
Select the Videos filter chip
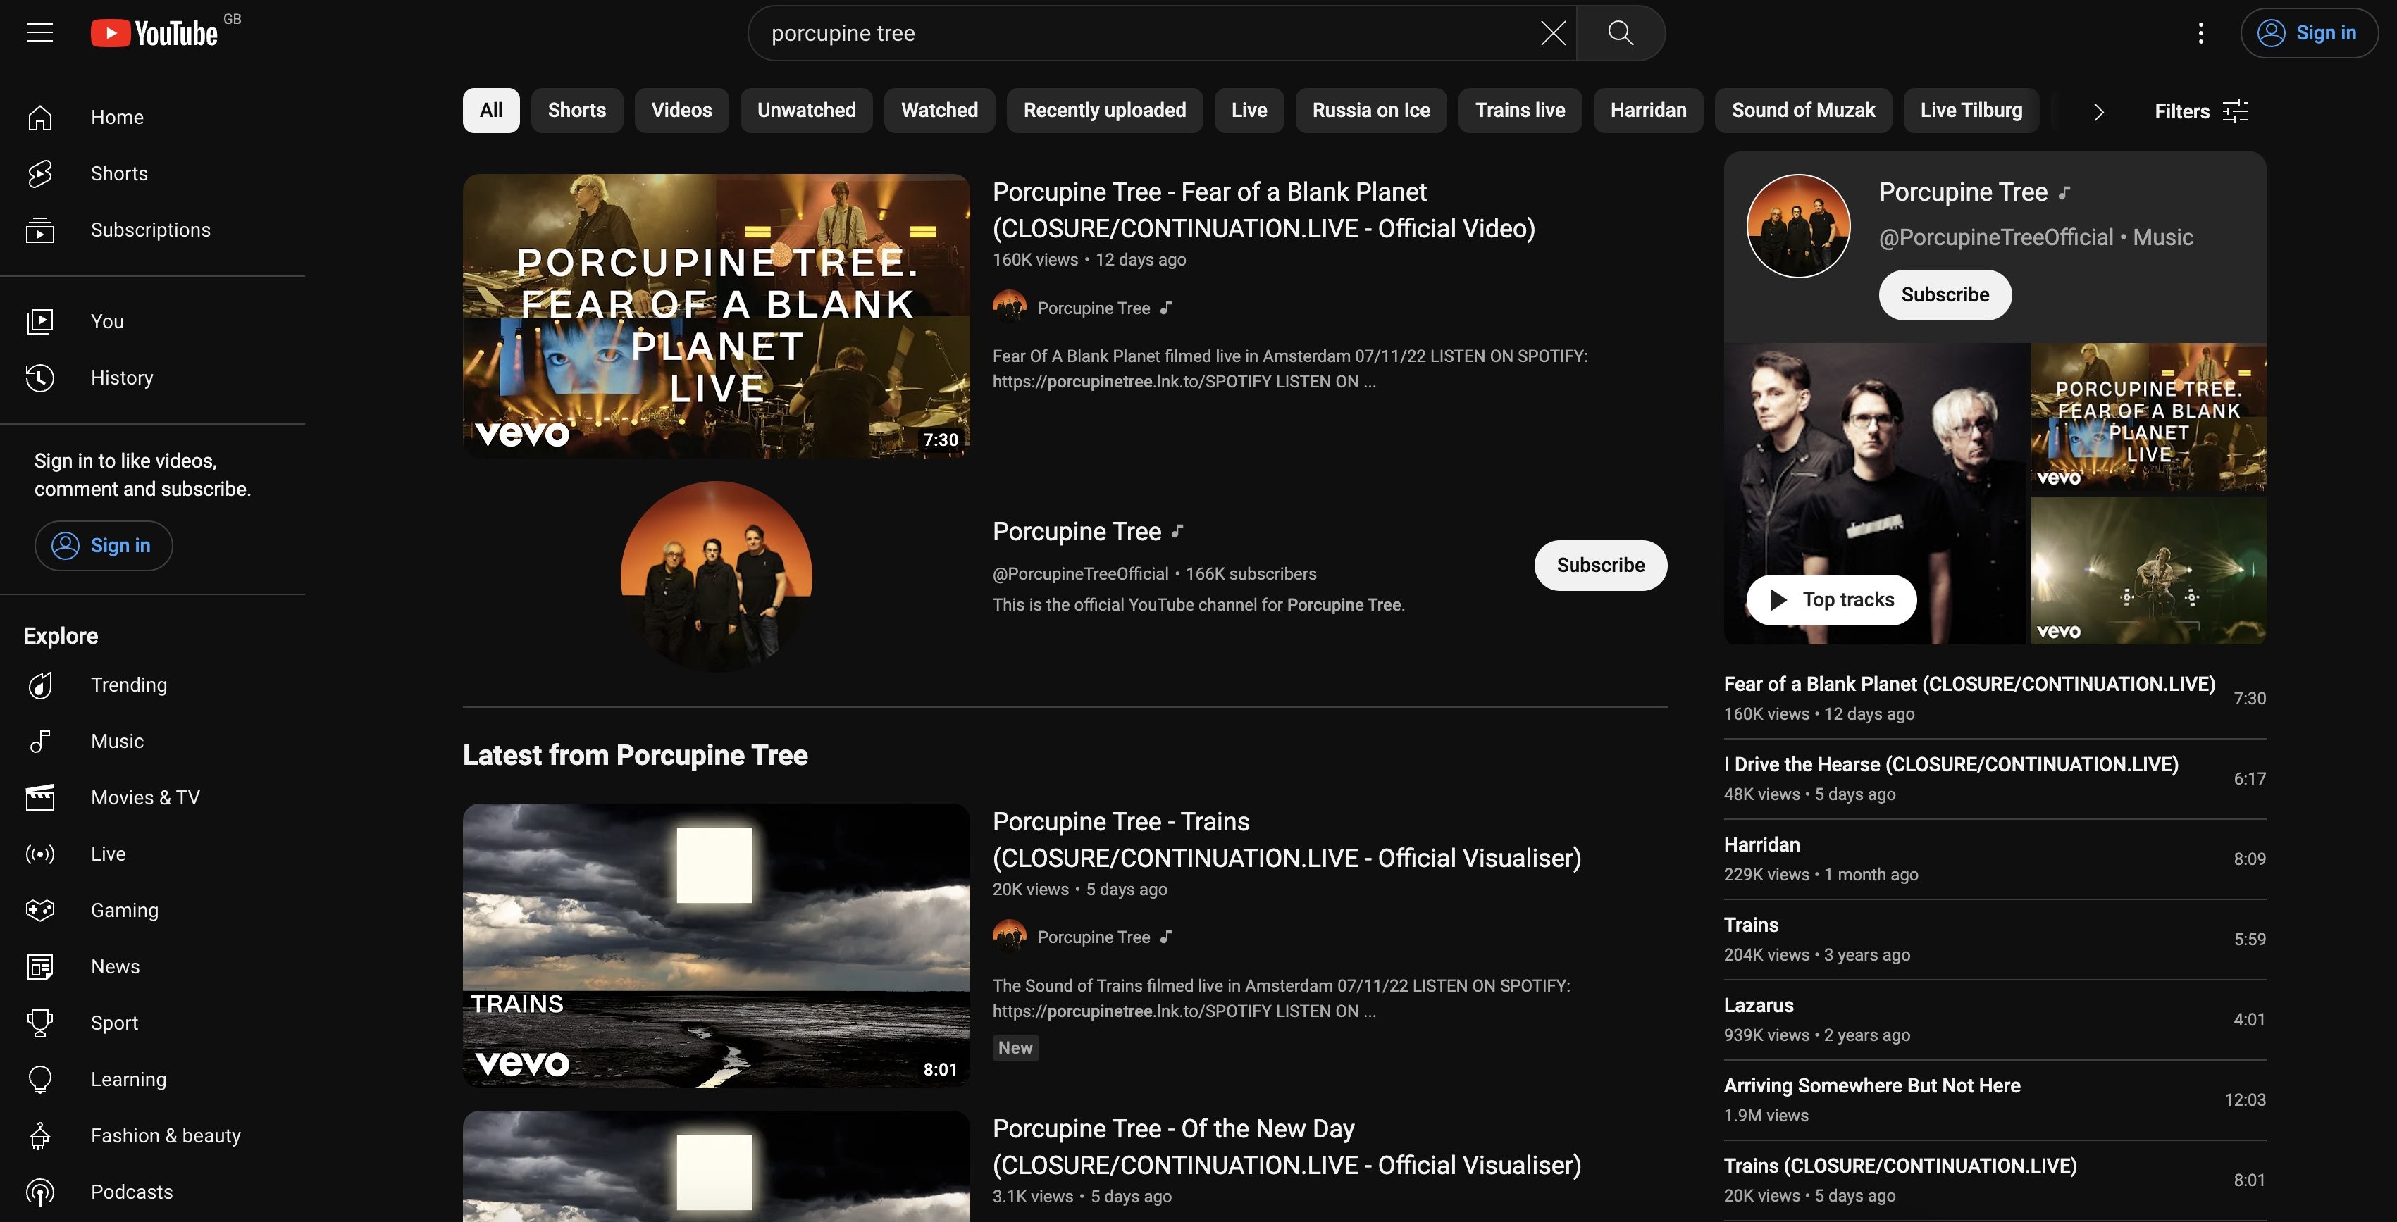pyautogui.click(x=681, y=111)
